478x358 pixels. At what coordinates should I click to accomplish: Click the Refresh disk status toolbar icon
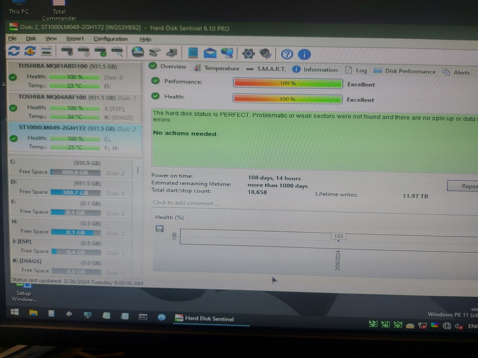pyautogui.click(x=14, y=51)
